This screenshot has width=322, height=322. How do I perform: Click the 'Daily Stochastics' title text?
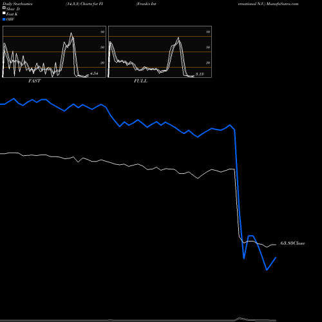17,4
